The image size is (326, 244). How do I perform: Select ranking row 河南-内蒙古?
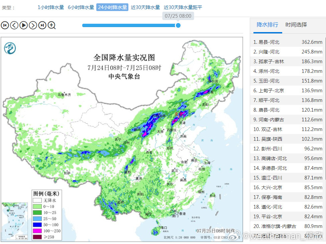(x=287, y=120)
